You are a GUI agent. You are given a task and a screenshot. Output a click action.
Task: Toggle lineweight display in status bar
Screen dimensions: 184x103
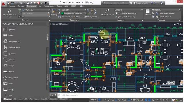pyautogui.click(x=134, y=100)
